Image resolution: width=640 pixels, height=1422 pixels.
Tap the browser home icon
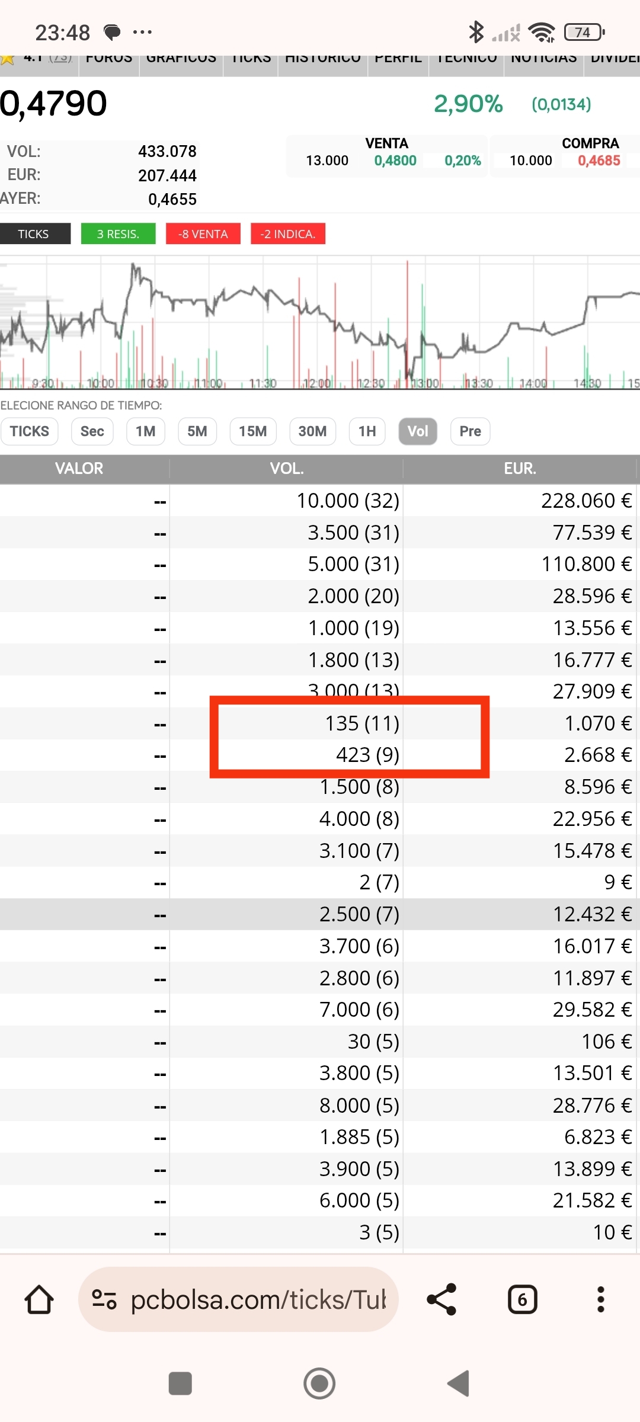point(39,1300)
